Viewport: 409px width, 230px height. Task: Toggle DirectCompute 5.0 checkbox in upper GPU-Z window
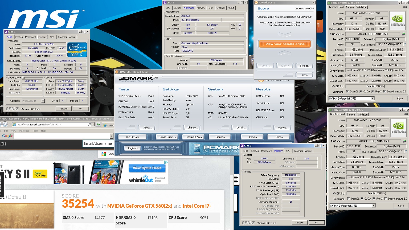pyautogui.click(x=384, y=92)
